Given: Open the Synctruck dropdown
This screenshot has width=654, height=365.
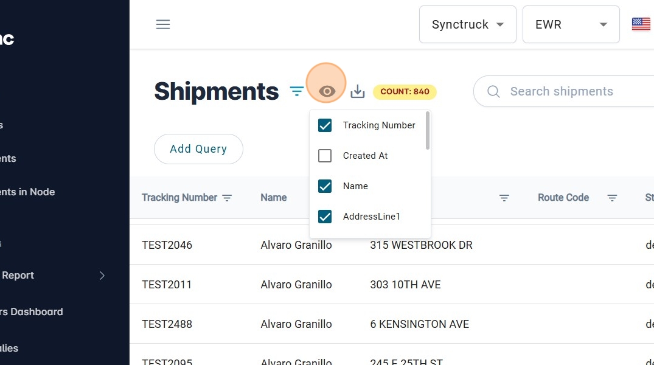Looking at the screenshot, I should point(467,24).
